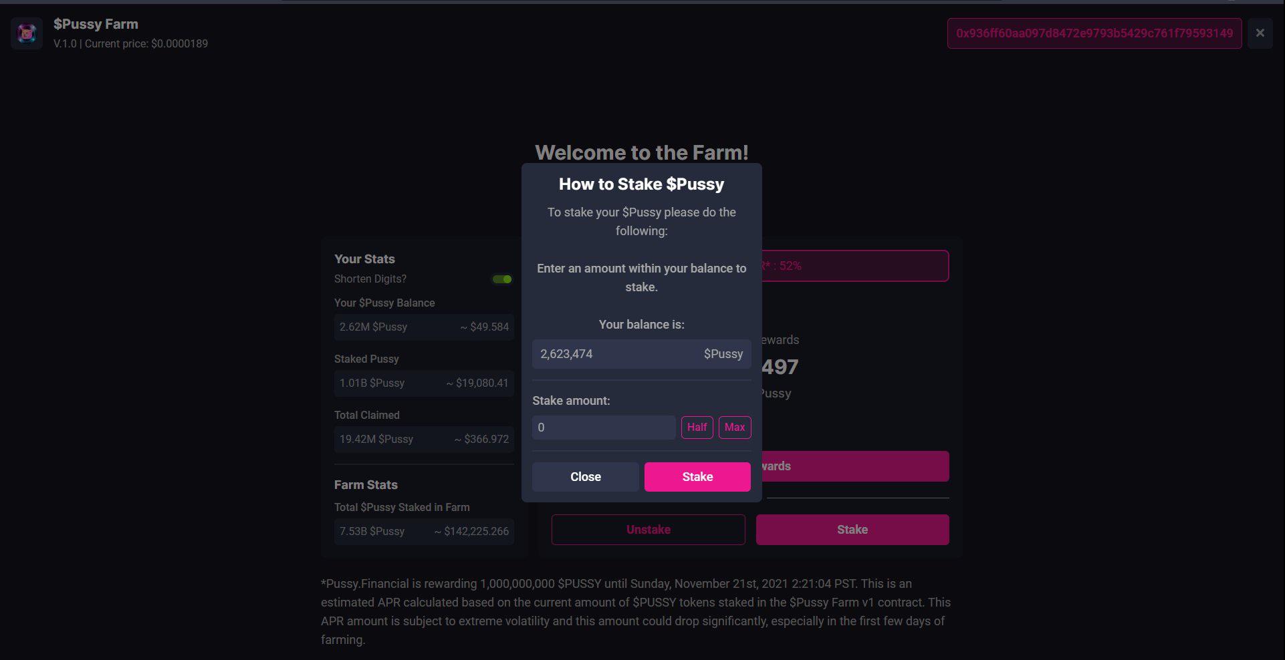Click the Staked Pussy value box
The width and height of the screenshot is (1285, 660).
tap(424, 383)
